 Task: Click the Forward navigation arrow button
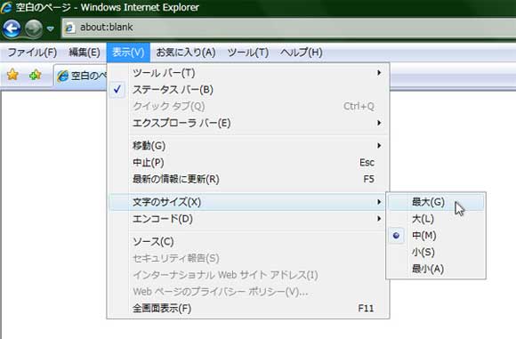(x=34, y=28)
